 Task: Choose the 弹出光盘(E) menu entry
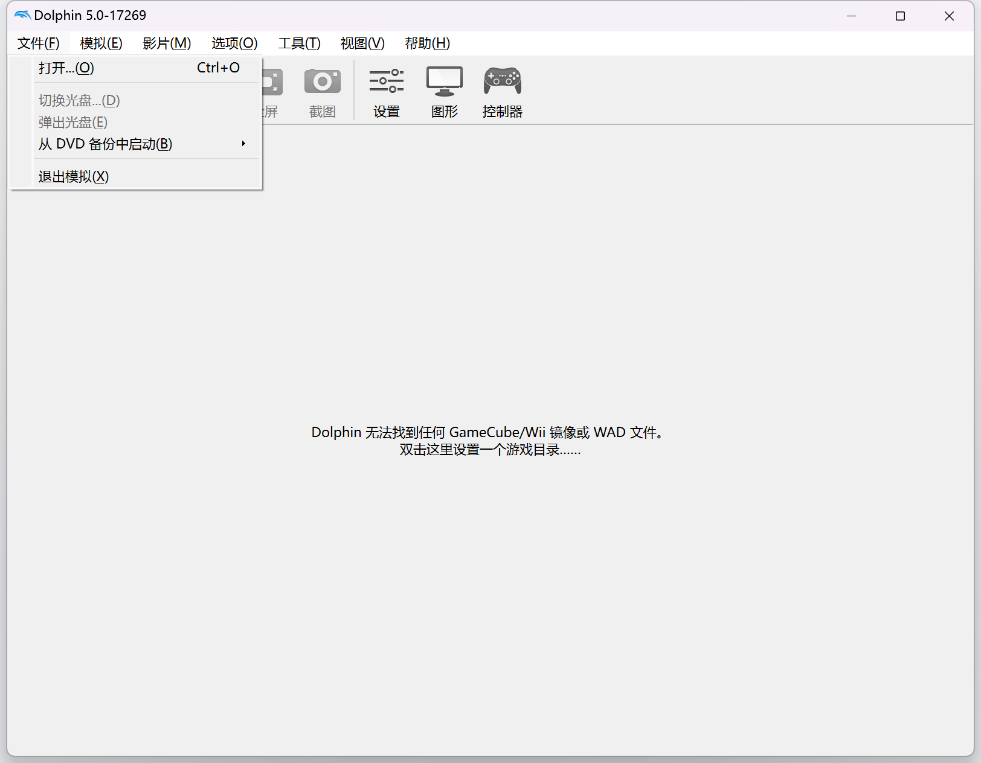click(137, 123)
